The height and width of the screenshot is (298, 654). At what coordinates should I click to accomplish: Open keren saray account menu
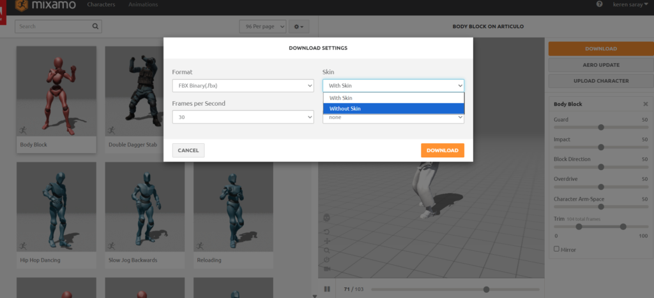click(630, 4)
